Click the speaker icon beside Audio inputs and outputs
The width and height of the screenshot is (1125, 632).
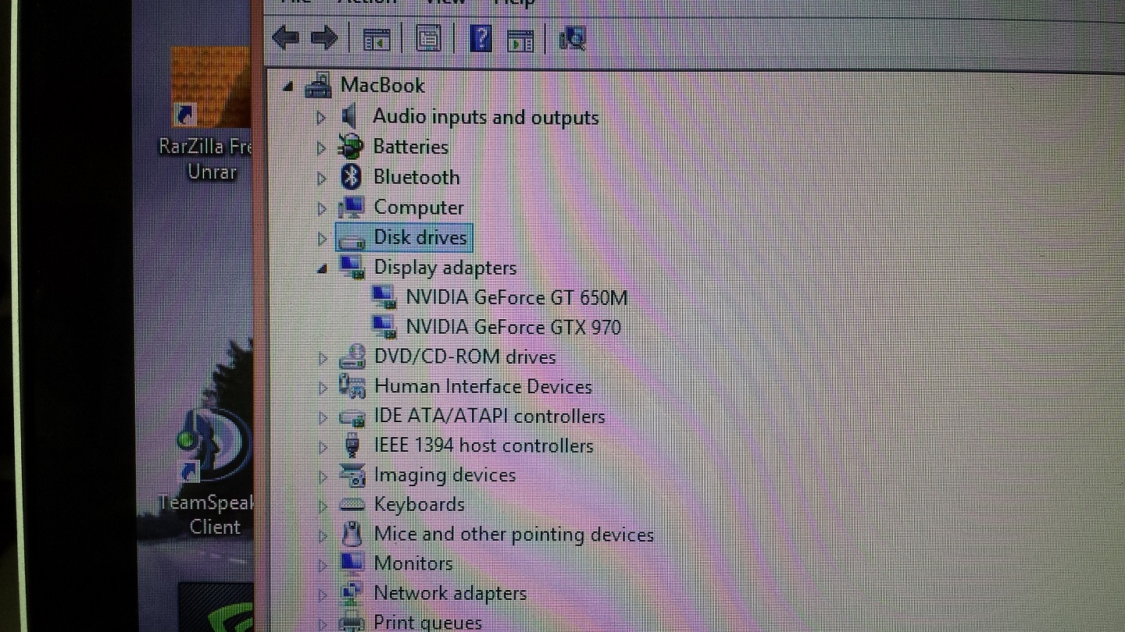tap(349, 116)
